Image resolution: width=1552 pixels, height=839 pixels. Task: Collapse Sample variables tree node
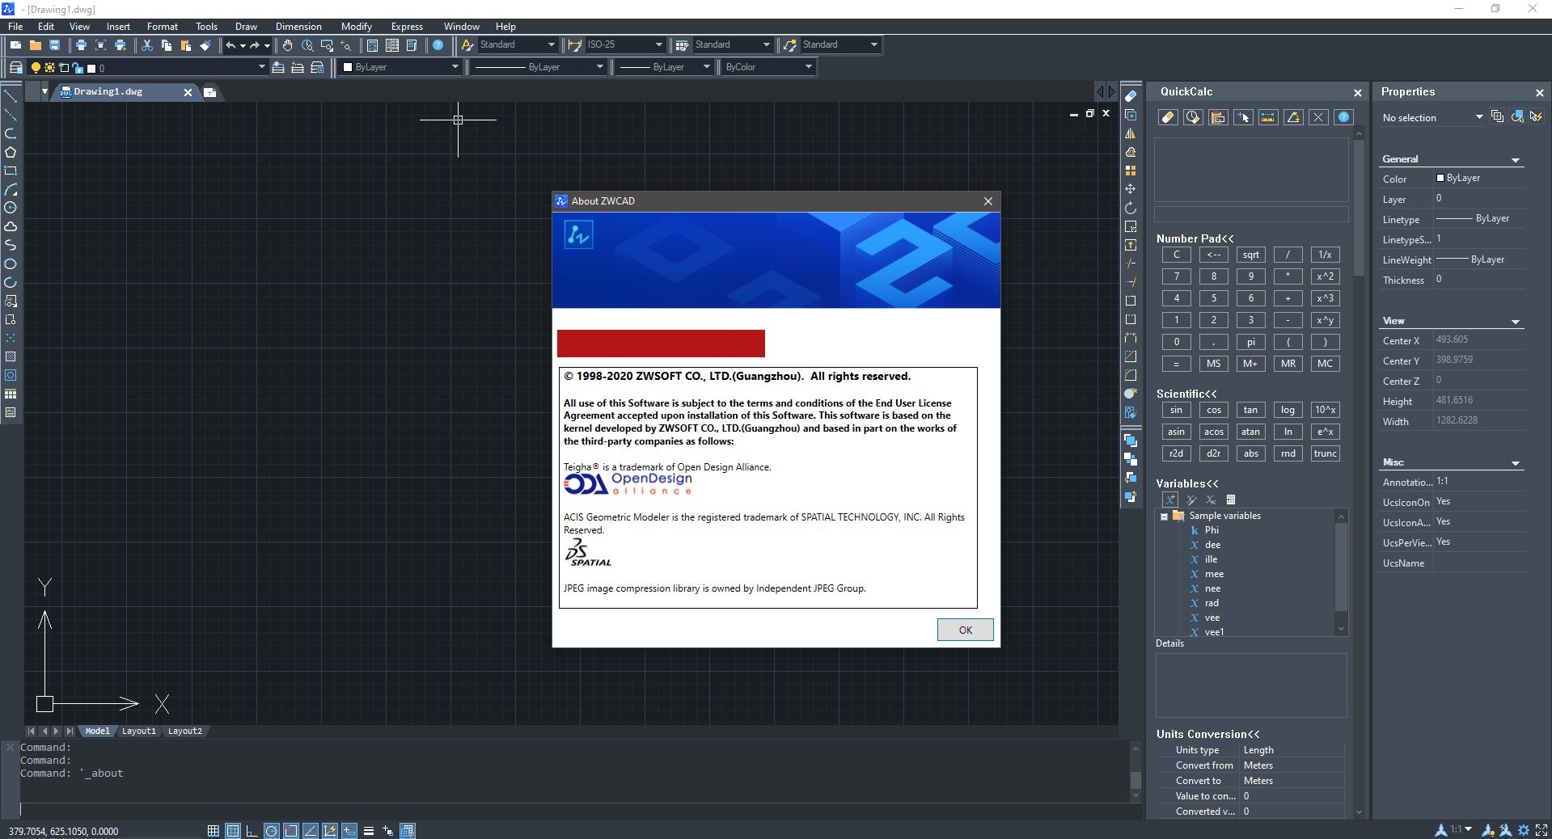[x=1164, y=516]
